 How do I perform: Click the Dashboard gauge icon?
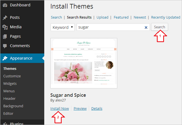click(5, 5)
